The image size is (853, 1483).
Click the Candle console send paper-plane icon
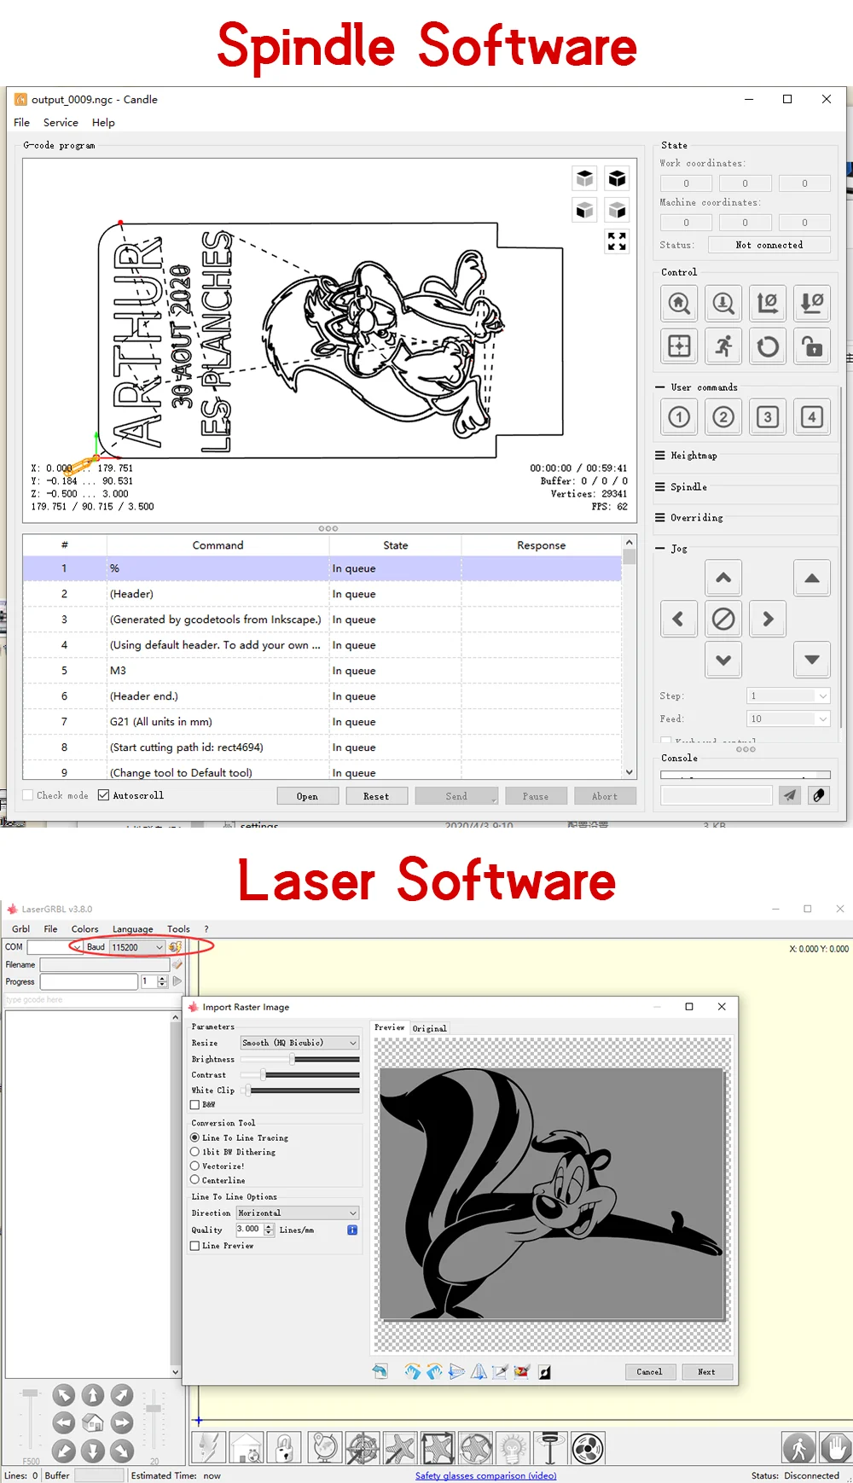[x=790, y=795]
